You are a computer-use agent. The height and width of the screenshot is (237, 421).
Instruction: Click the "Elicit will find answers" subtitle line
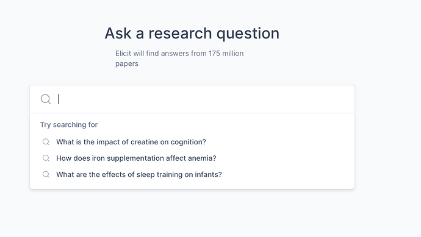[179, 54]
